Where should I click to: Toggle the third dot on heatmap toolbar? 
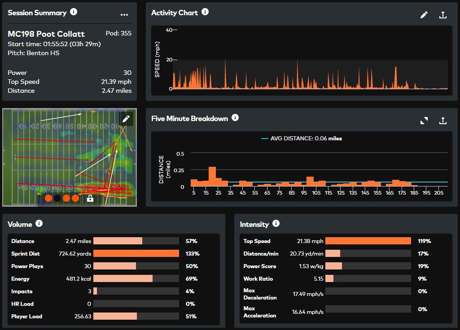click(66, 198)
